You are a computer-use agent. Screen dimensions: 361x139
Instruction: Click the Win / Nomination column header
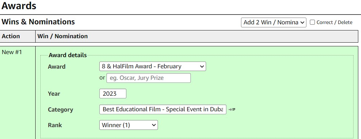tap(62, 36)
